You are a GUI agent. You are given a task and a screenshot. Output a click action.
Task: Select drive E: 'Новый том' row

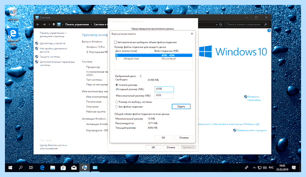(153, 59)
